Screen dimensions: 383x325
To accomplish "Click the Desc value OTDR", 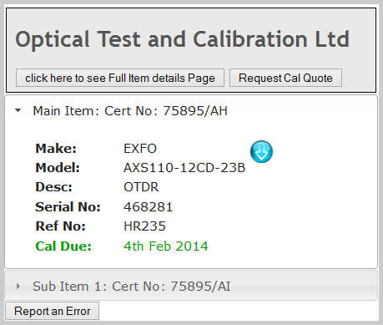I will [141, 187].
